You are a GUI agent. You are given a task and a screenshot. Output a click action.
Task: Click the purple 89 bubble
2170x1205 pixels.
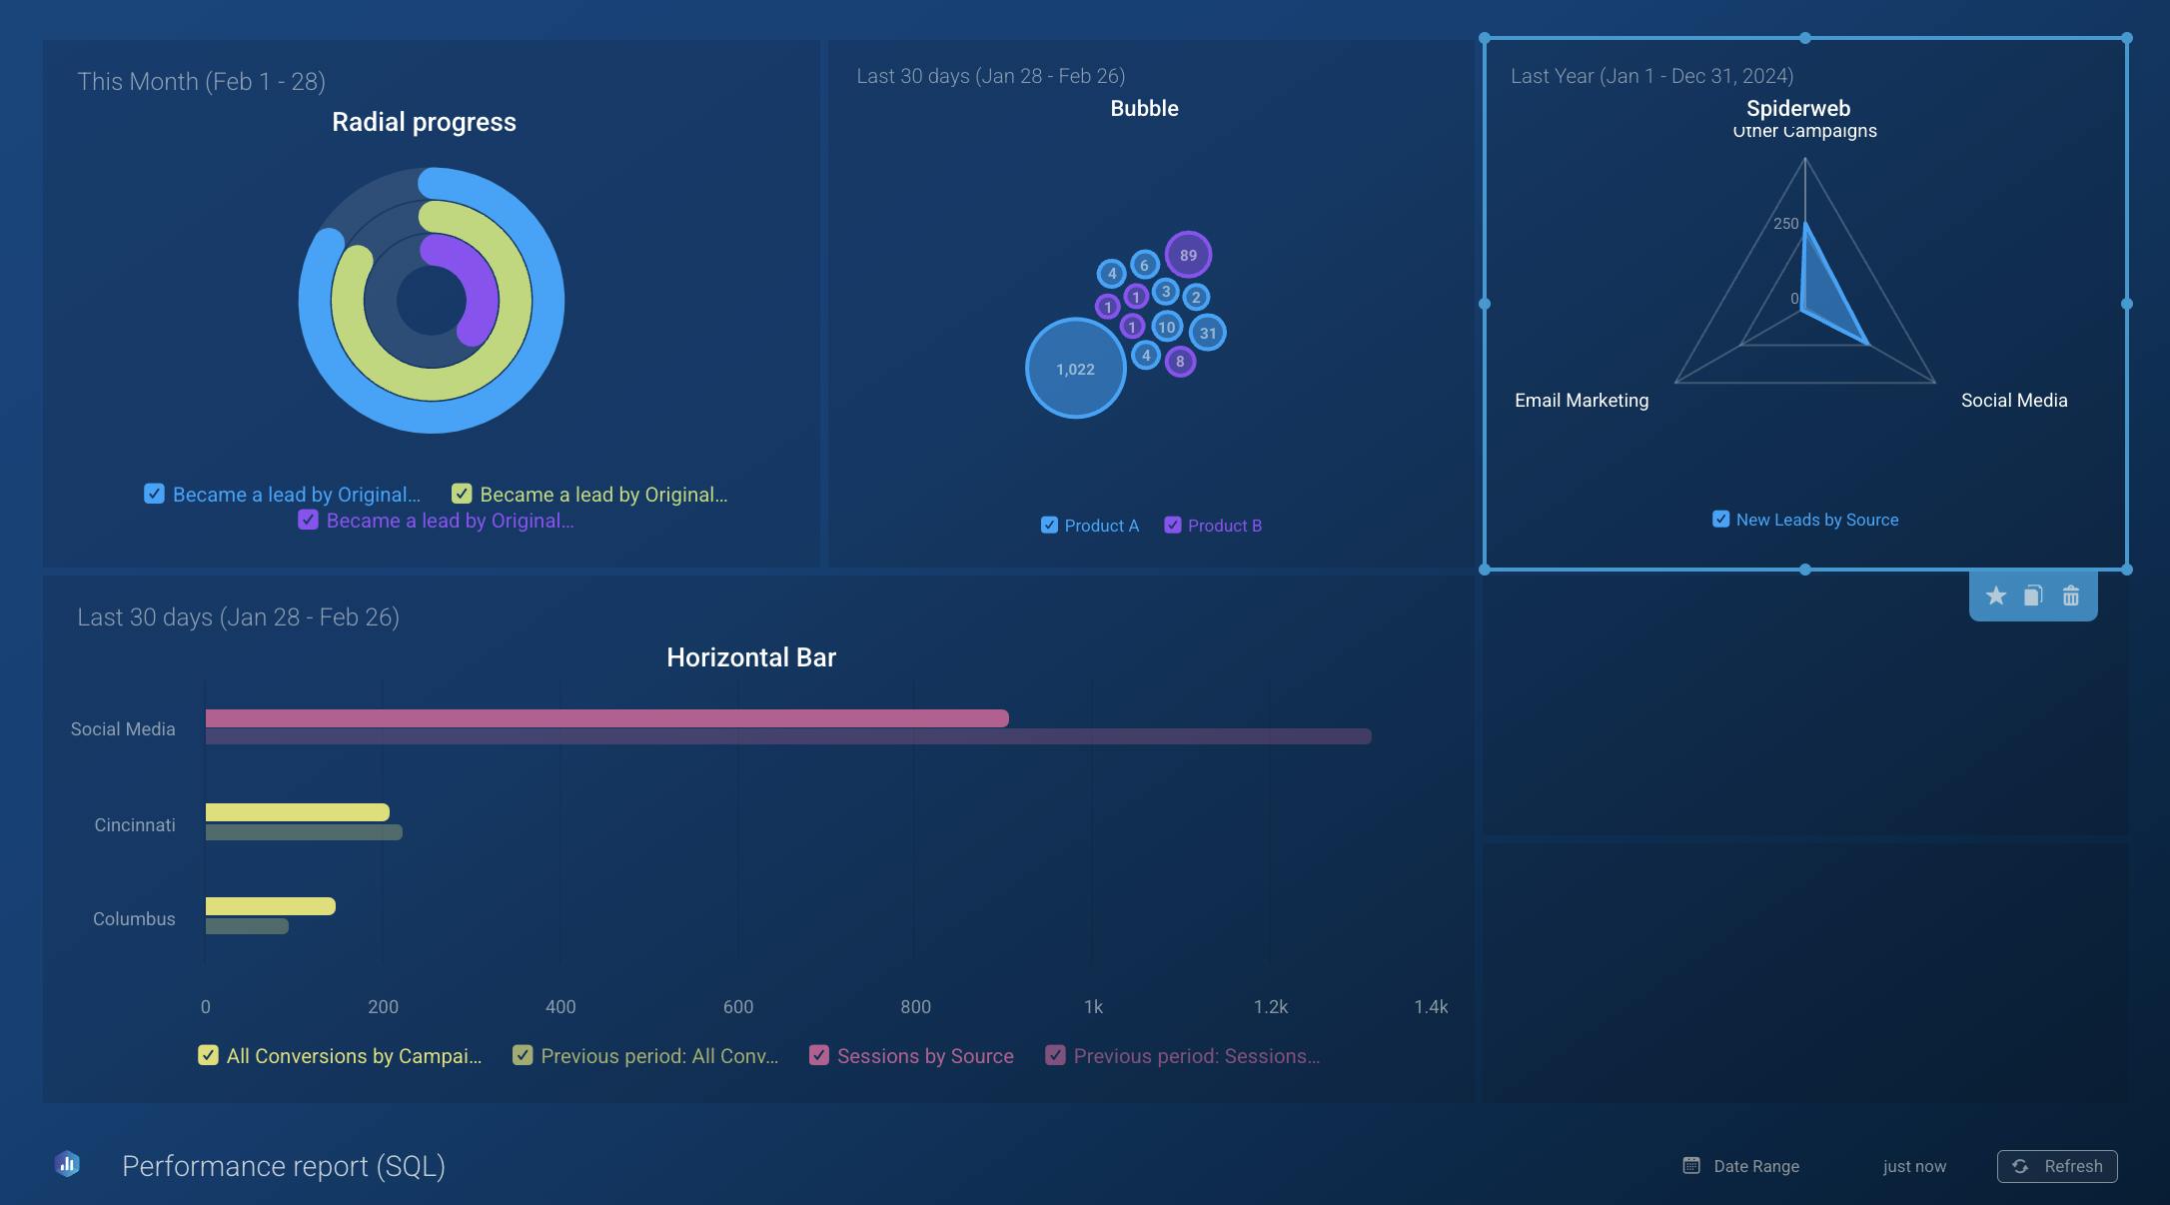pos(1188,255)
